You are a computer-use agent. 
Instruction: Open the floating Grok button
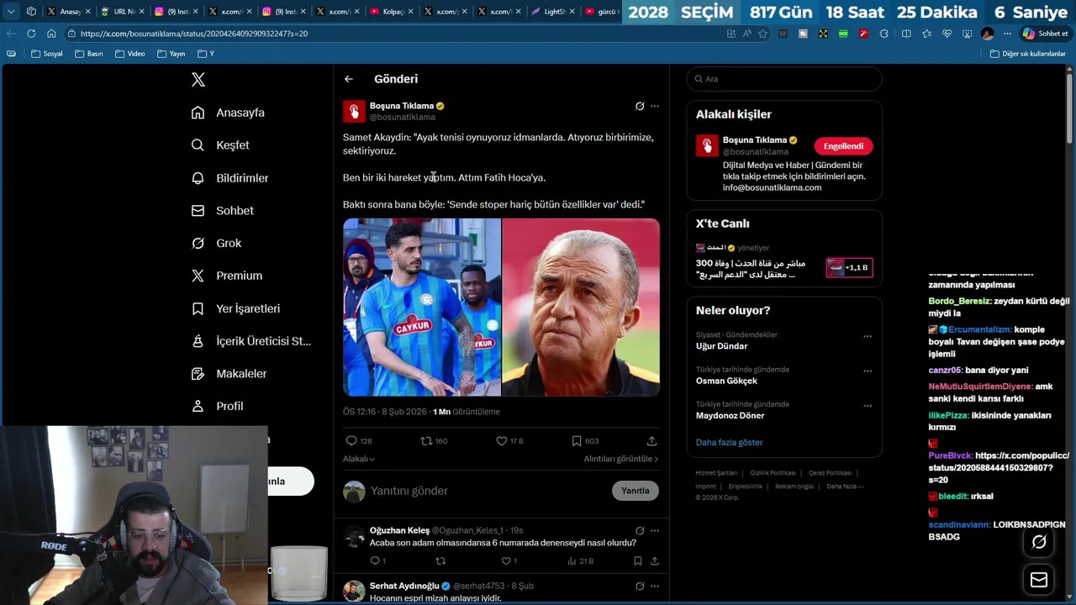[1039, 542]
